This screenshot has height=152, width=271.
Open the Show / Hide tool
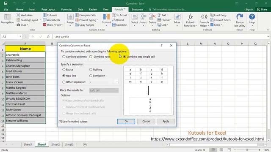click(53, 25)
